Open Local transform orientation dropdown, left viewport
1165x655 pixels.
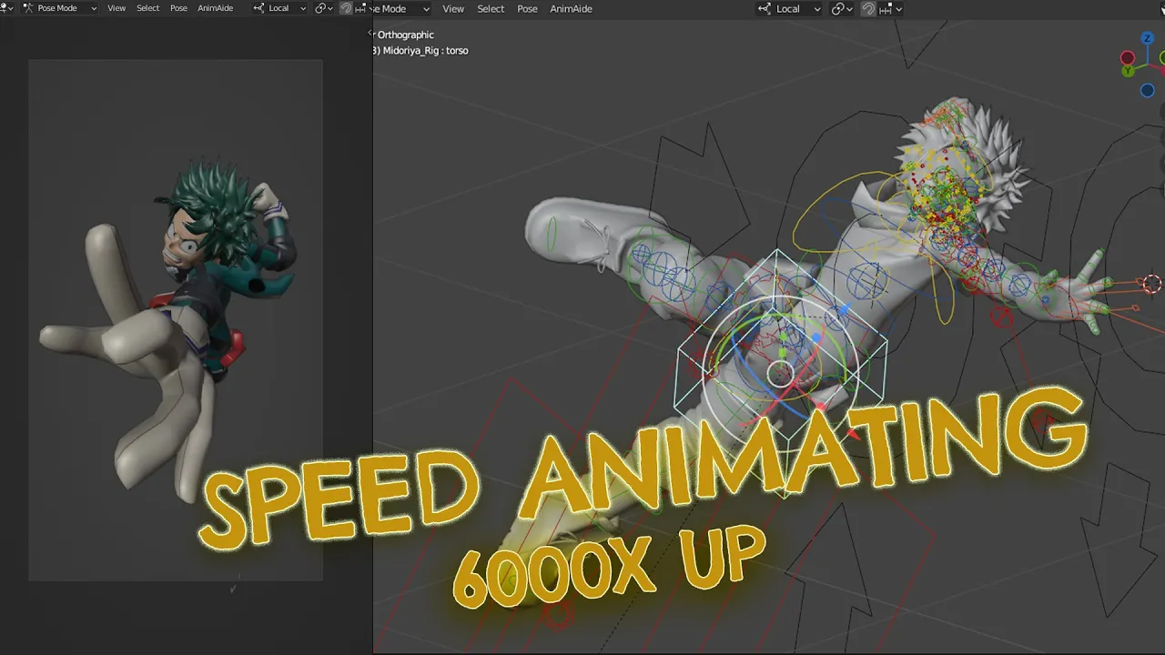click(x=279, y=8)
